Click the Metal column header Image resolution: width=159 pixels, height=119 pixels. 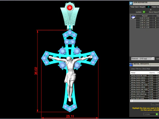[139, 73]
